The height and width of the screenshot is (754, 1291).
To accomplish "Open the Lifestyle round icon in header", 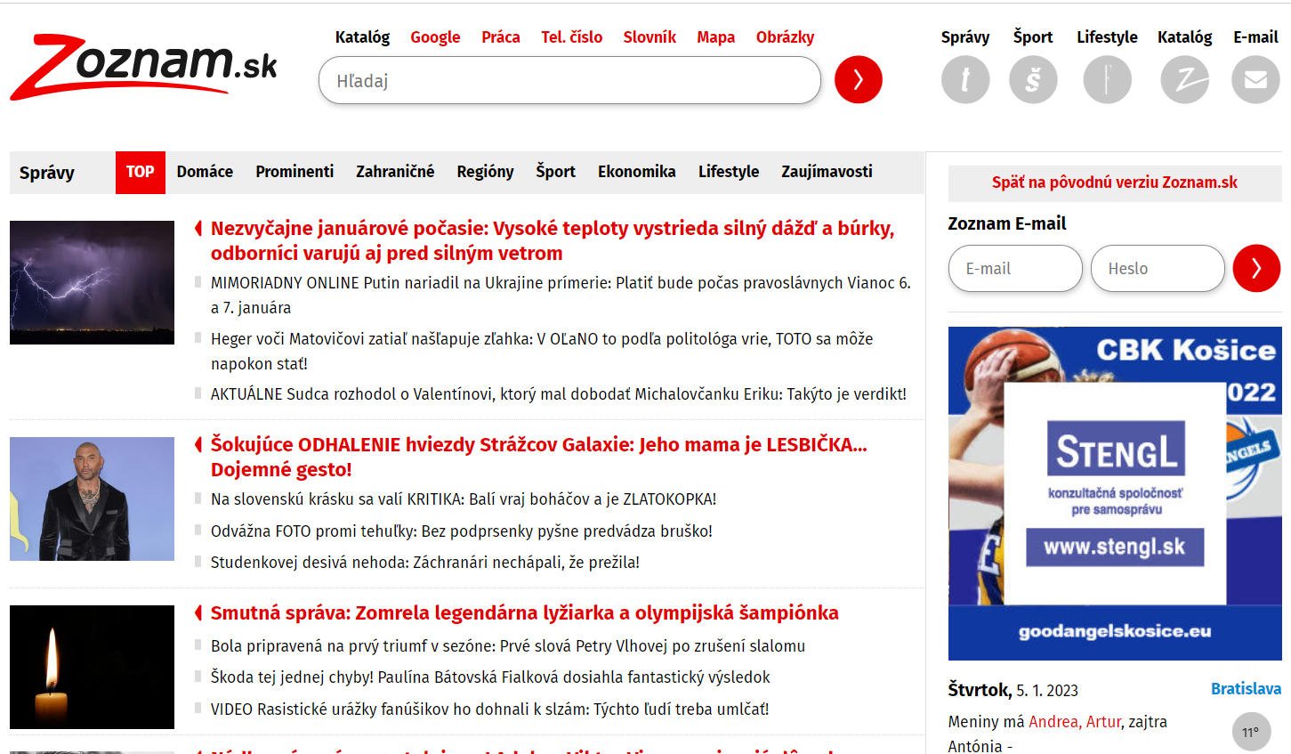I will tap(1107, 79).
